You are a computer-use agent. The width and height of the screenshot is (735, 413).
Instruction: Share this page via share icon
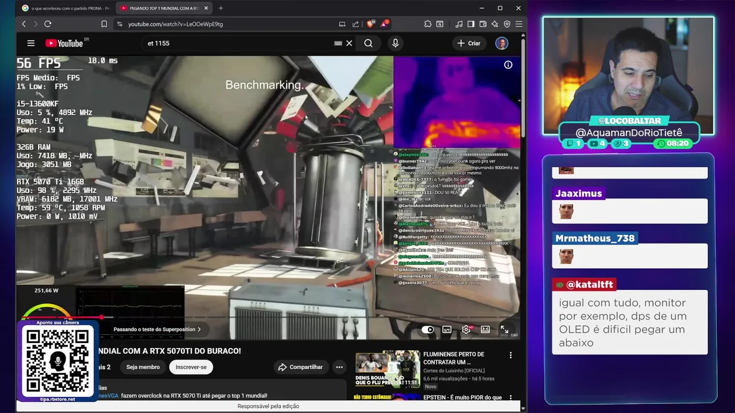(x=355, y=24)
